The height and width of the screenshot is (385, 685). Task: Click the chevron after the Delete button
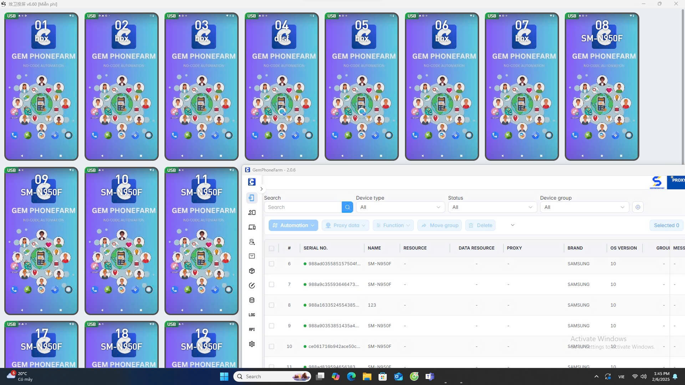[x=513, y=225]
